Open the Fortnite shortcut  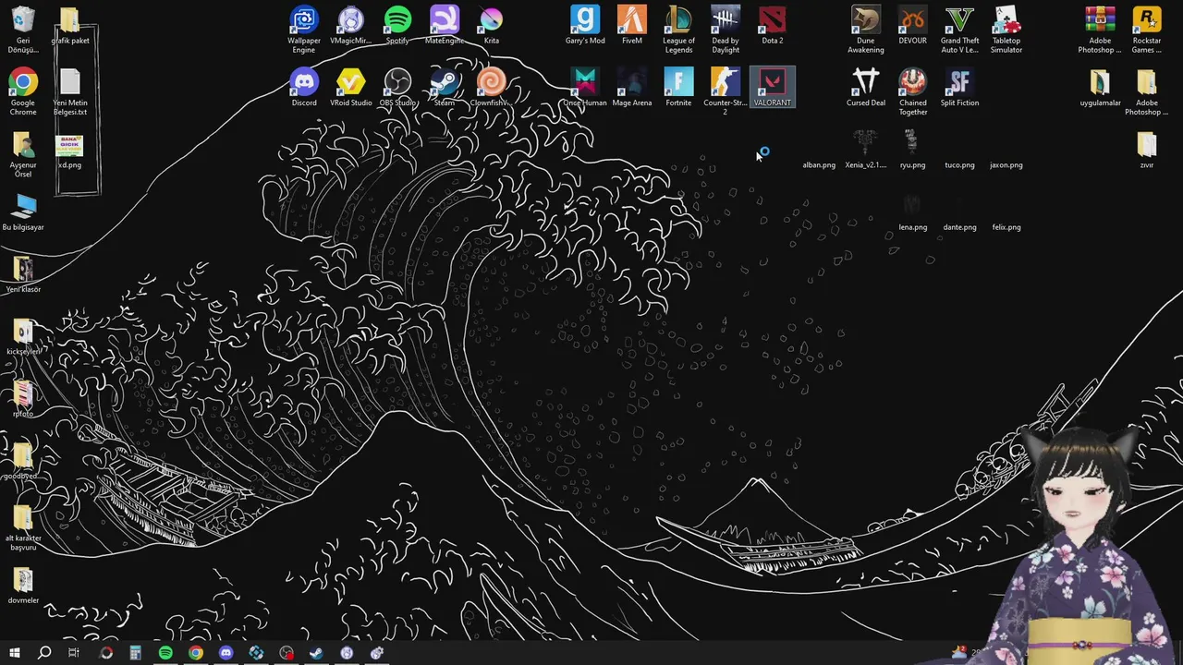[678, 87]
